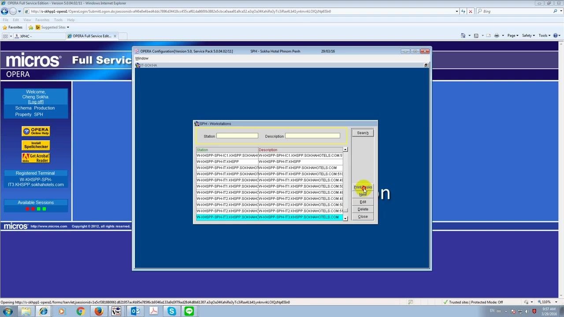564x317 pixels.
Task: Click workstation list scroll-down arrow
Action: click(345, 218)
